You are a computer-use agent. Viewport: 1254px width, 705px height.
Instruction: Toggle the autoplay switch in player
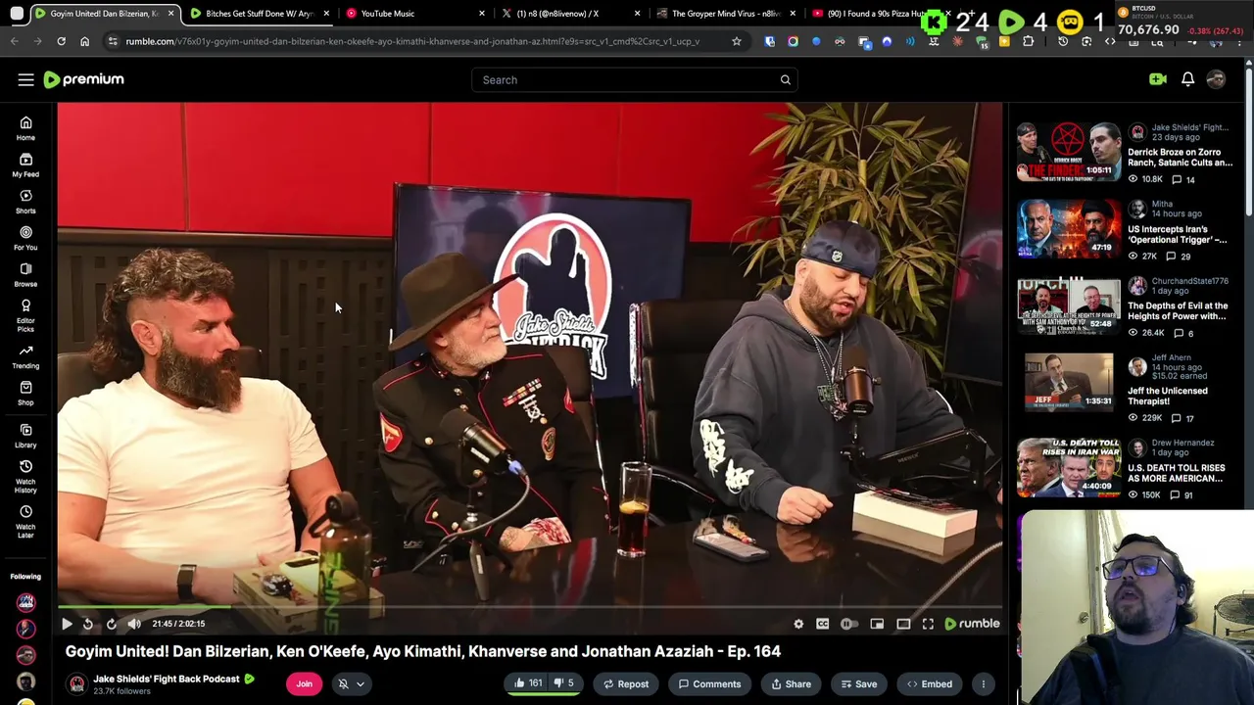tap(848, 624)
